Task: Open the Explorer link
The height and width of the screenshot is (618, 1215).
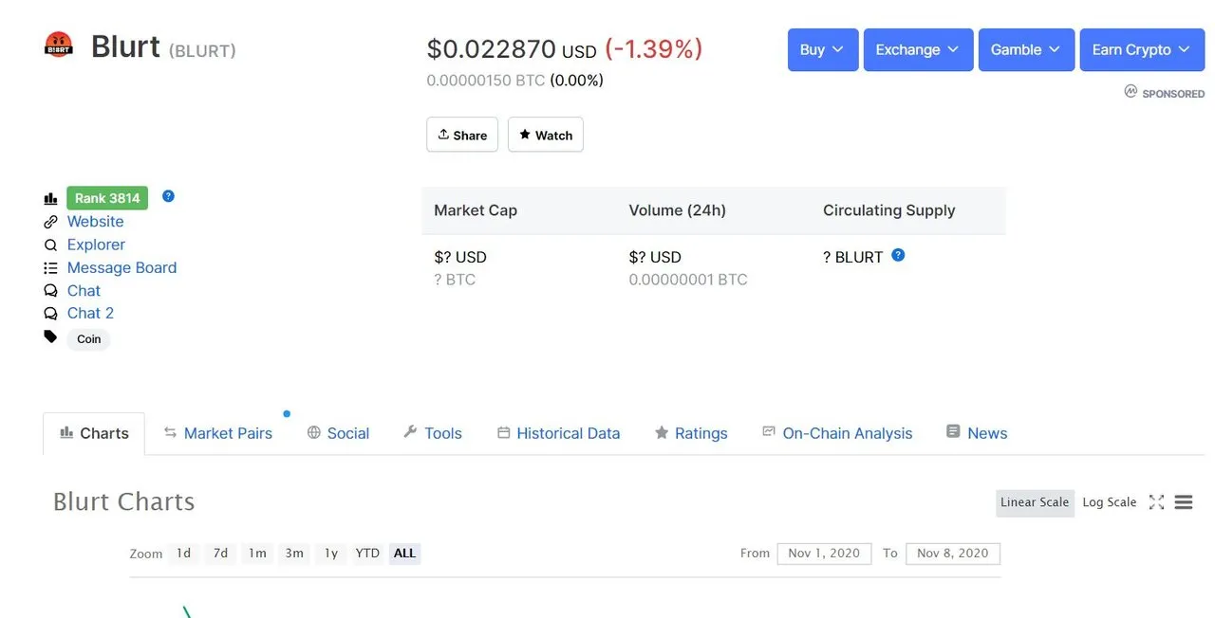Action: pyautogui.click(x=96, y=245)
